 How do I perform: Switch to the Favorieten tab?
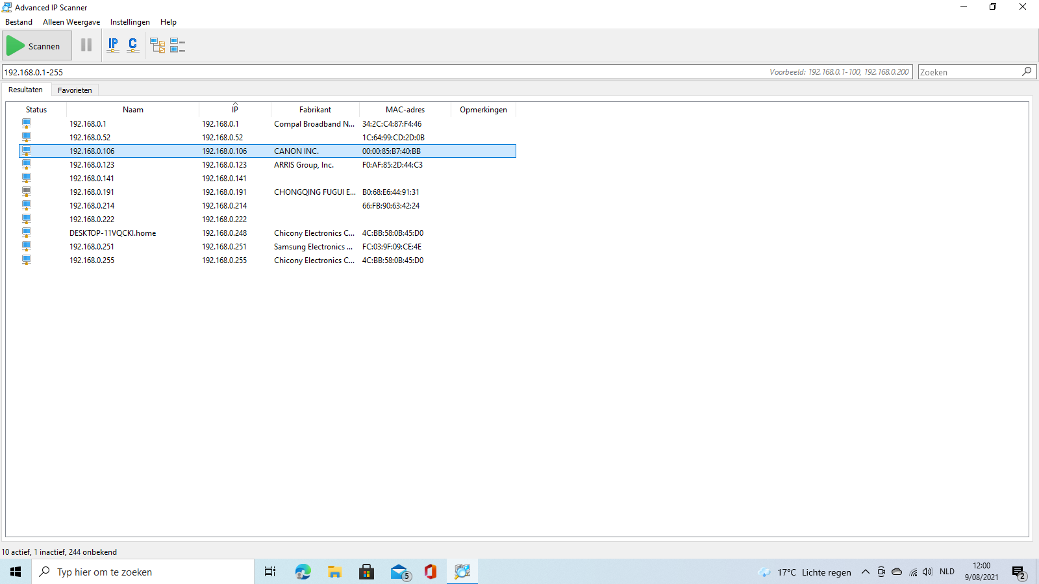pos(75,90)
